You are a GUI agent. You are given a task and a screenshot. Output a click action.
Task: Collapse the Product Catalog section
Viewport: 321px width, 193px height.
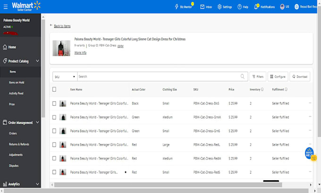(37, 61)
